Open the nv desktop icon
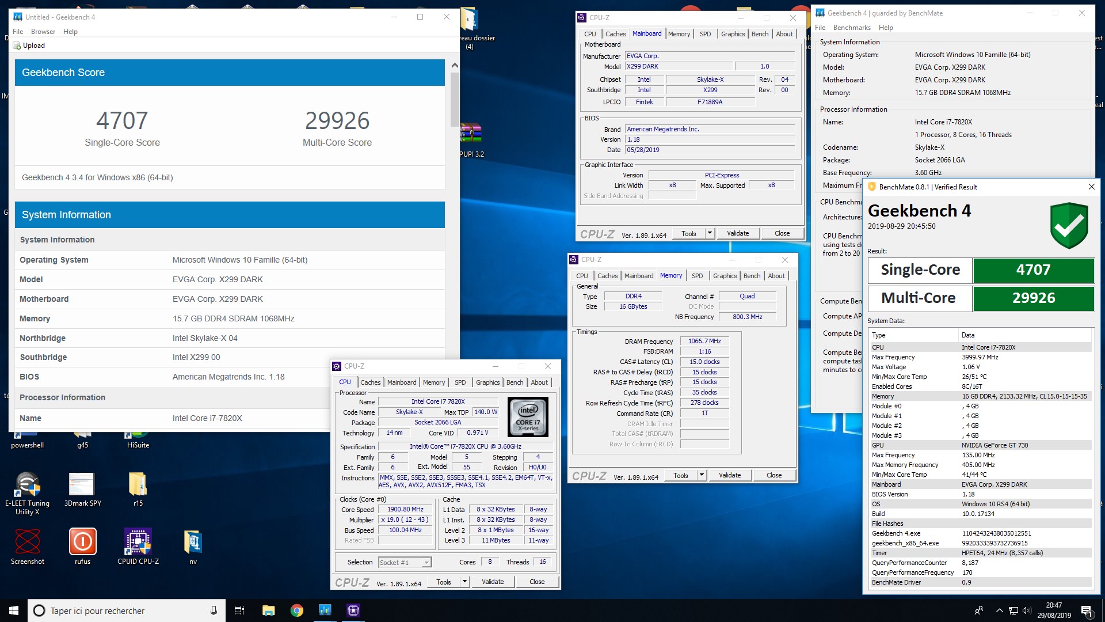This screenshot has width=1105, height=622. click(193, 547)
